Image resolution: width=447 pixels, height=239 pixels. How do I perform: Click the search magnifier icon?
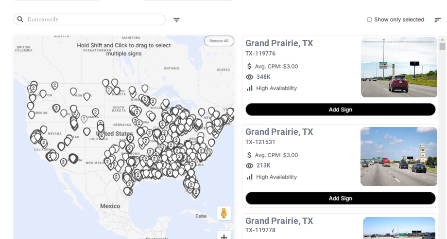click(20, 19)
